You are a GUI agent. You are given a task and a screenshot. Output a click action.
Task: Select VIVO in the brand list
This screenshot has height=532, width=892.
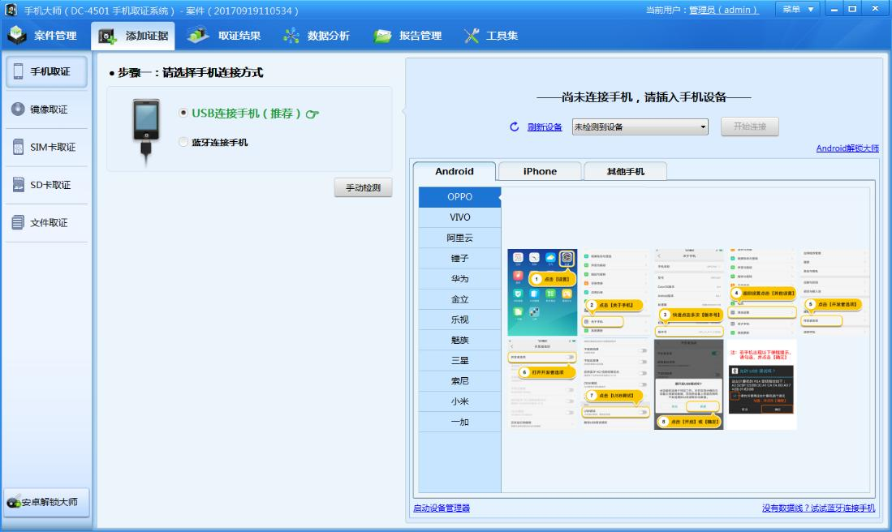coord(459,217)
